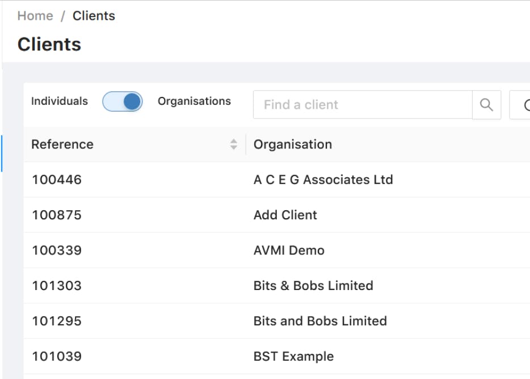Viewport: 530px width, 379px height.
Task: Focus the Find a client field
Action: point(363,105)
